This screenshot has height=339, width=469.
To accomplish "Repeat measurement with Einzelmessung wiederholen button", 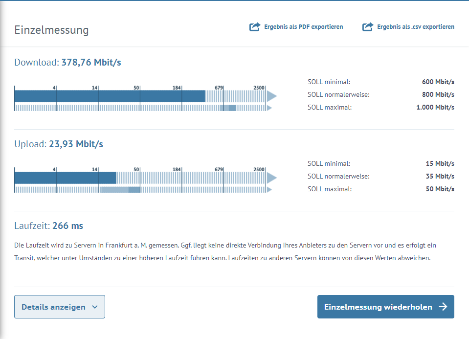I will point(378,307).
